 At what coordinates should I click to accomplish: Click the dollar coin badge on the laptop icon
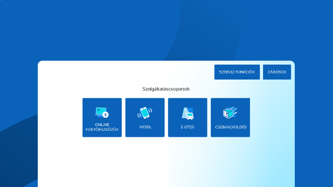106,115
